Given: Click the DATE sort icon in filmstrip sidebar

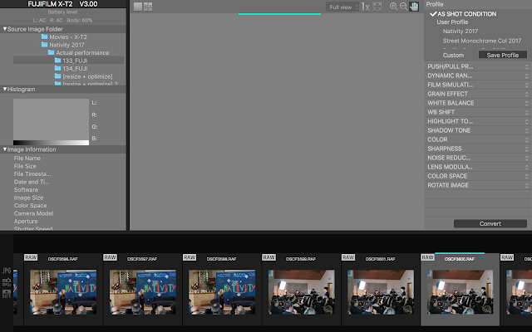Looking at the screenshot, I should [x=7, y=294].
